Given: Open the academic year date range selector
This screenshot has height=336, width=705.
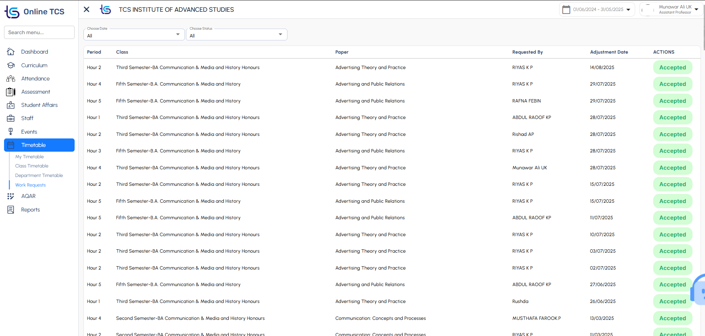Looking at the screenshot, I should coord(598,10).
